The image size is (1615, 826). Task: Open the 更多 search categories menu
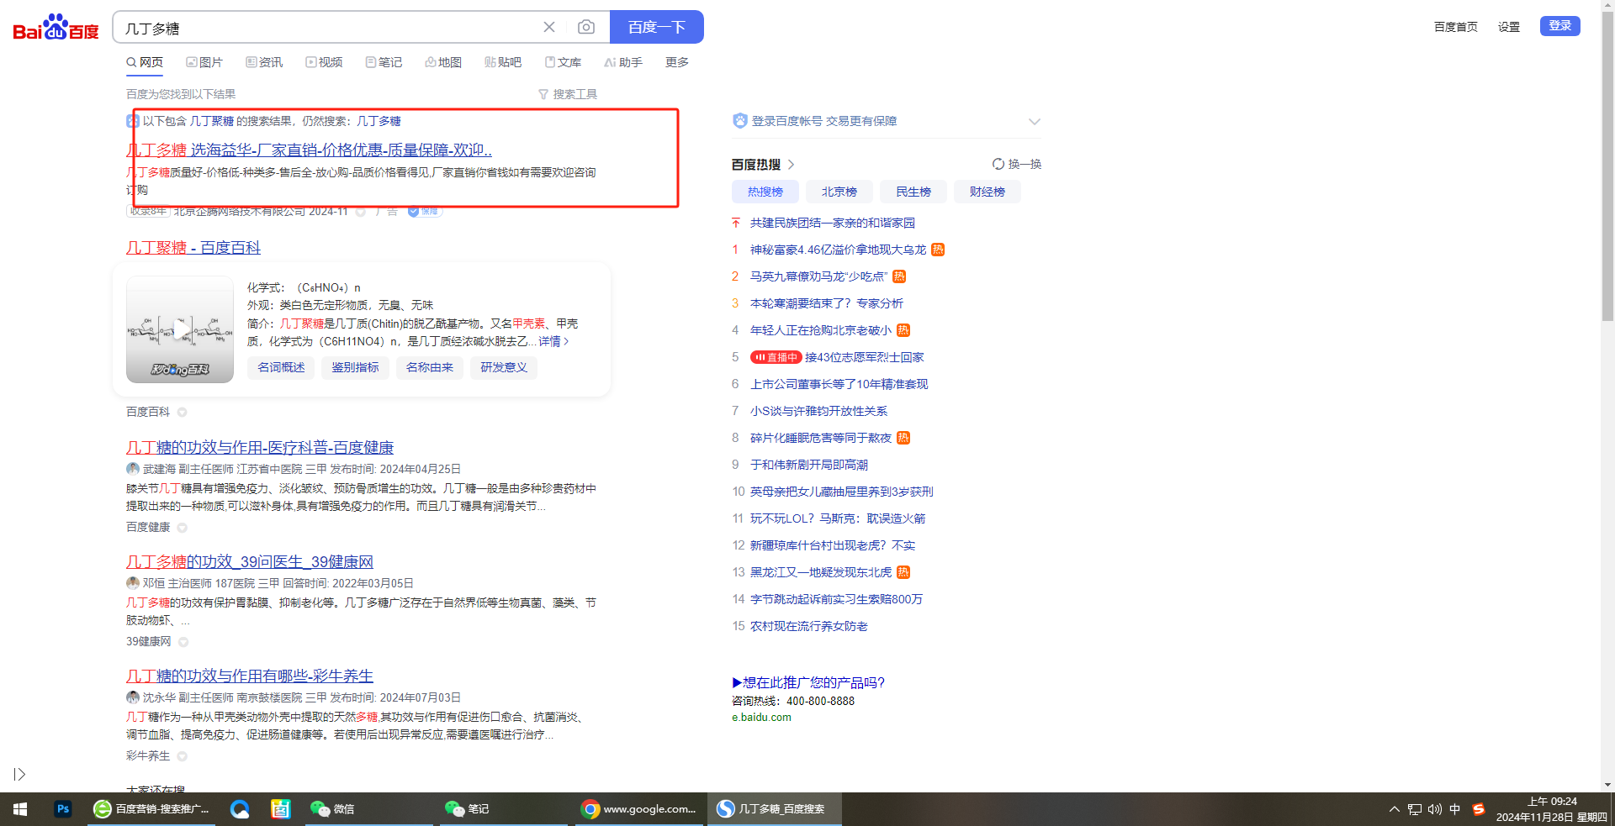click(676, 62)
